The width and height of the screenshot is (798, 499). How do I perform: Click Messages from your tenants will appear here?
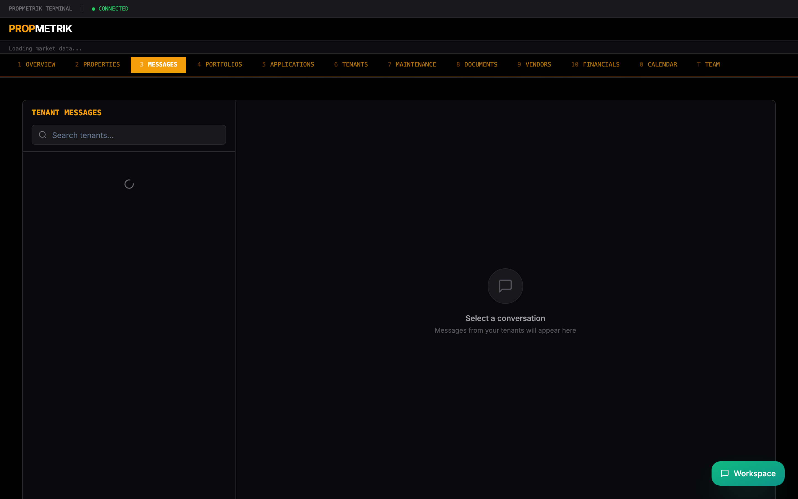(505, 330)
